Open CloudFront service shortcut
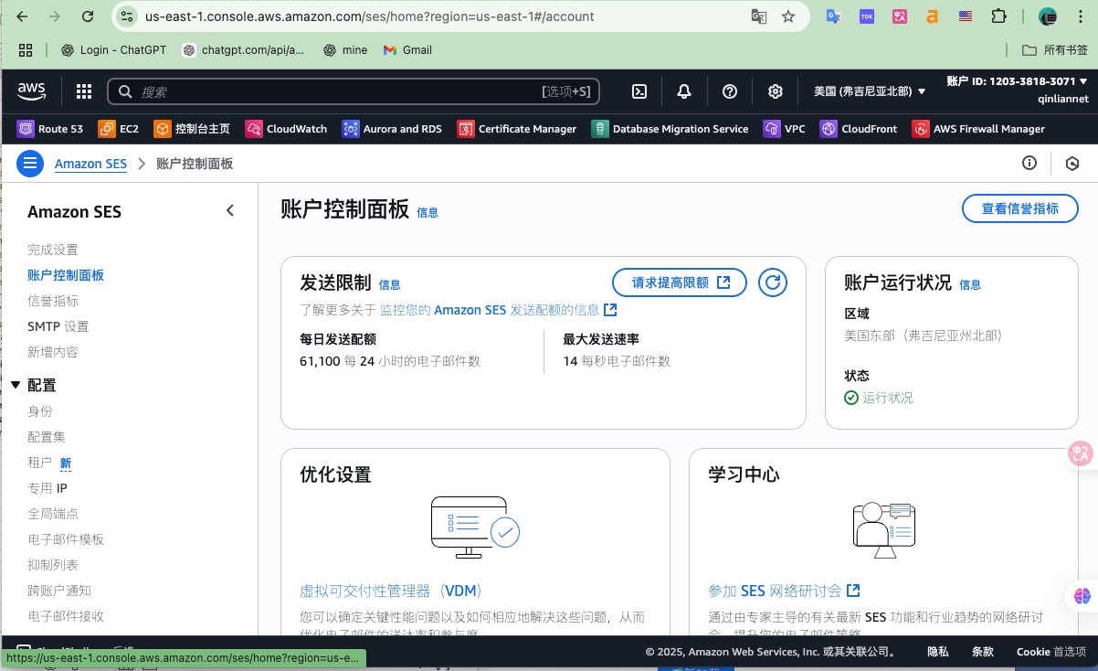The image size is (1098, 671). coord(859,129)
